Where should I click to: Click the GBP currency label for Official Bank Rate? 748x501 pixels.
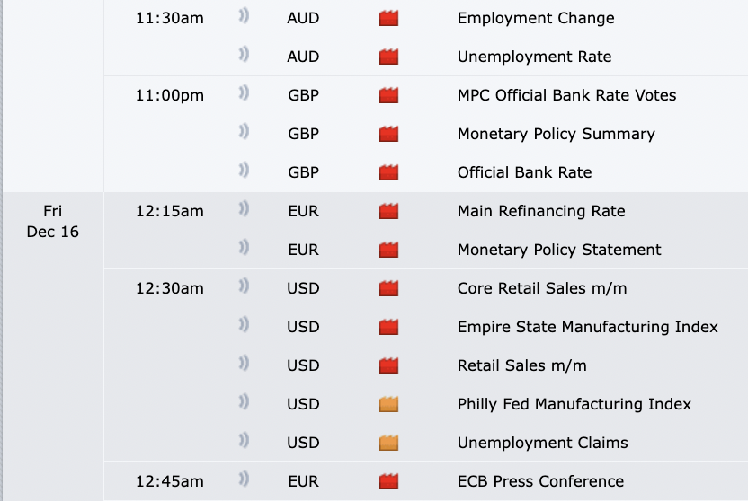coord(303,172)
